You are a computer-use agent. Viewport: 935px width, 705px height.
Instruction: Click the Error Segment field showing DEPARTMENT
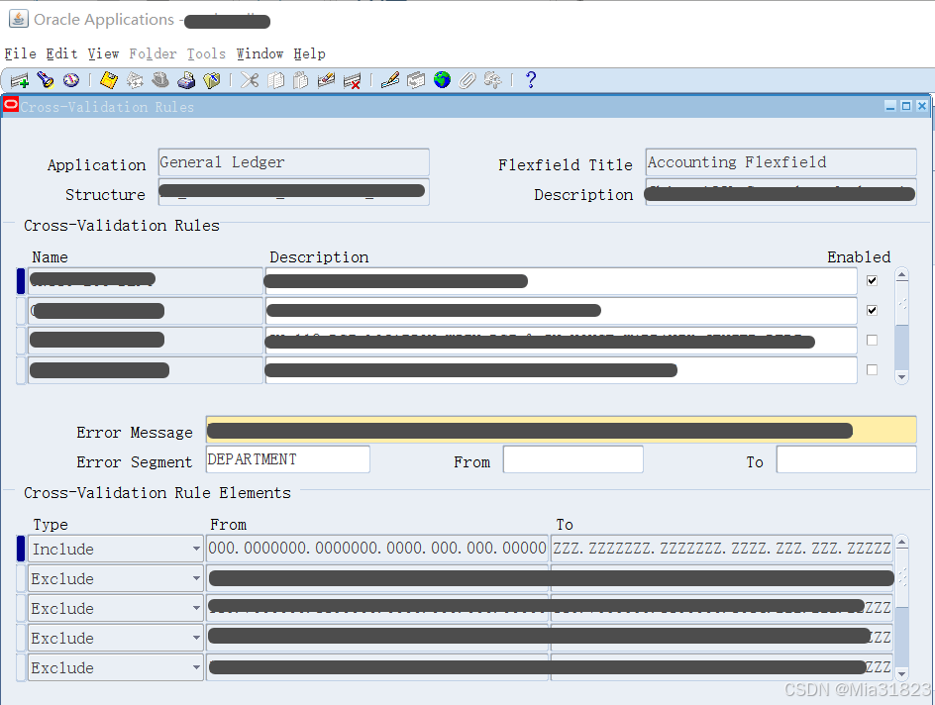tap(287, 458)
